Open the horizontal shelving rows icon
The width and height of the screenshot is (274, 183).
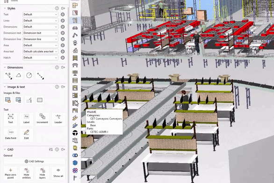[75, 80]
